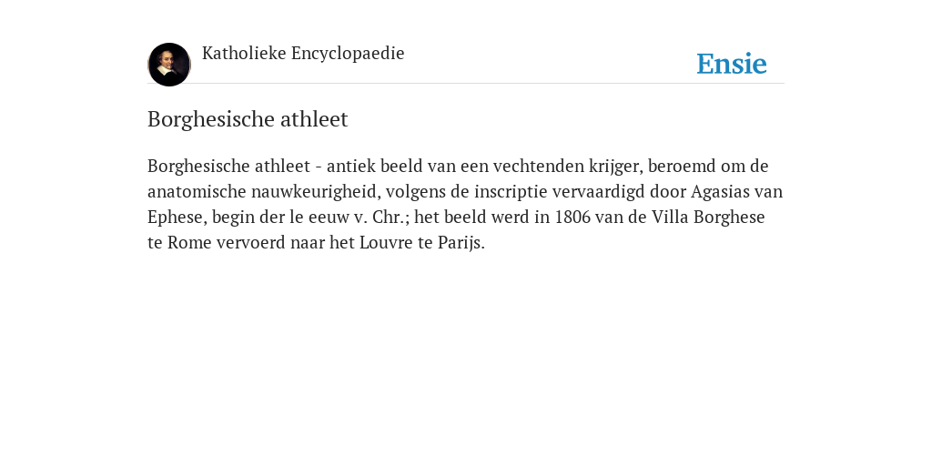The width and height of the screenshot is (932, 466).
Task: Click the word Encyclopaedie in the header
Action: click(x=348, y=54)
